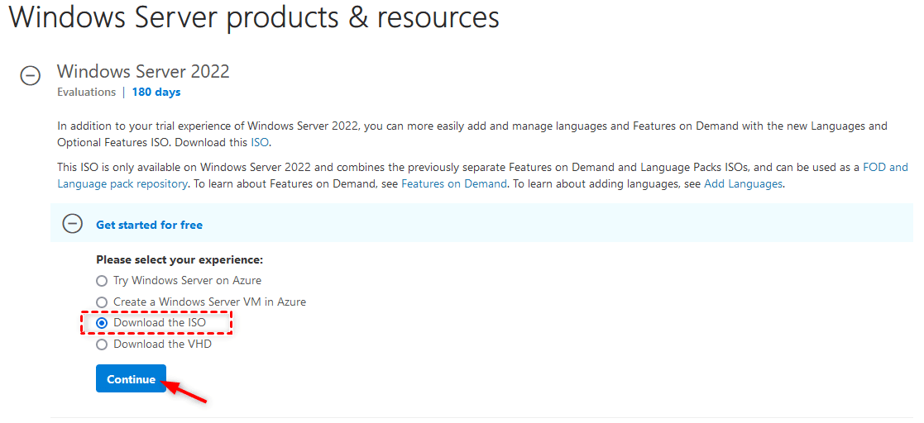
Task: Select the 'Evaluations' tab label
Action: (x=86, y=93)
